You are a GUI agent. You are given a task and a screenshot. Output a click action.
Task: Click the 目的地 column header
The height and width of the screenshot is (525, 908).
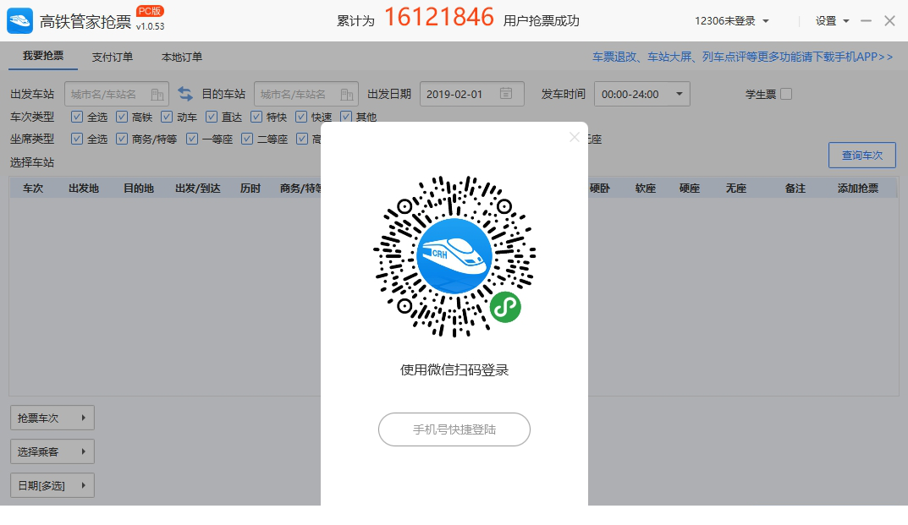139,189
